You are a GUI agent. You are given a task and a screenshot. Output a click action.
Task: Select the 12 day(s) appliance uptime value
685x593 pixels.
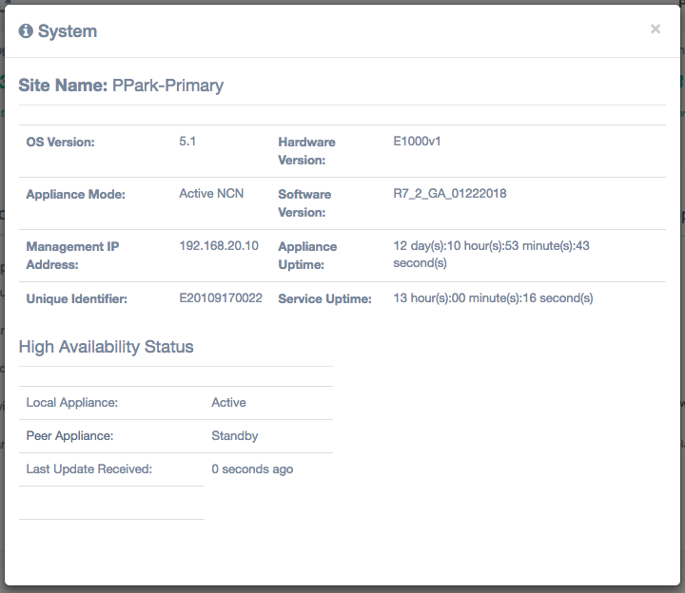(x=492, y=255)
